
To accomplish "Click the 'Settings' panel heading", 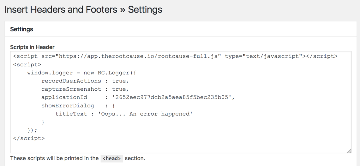I will [21, 29].
